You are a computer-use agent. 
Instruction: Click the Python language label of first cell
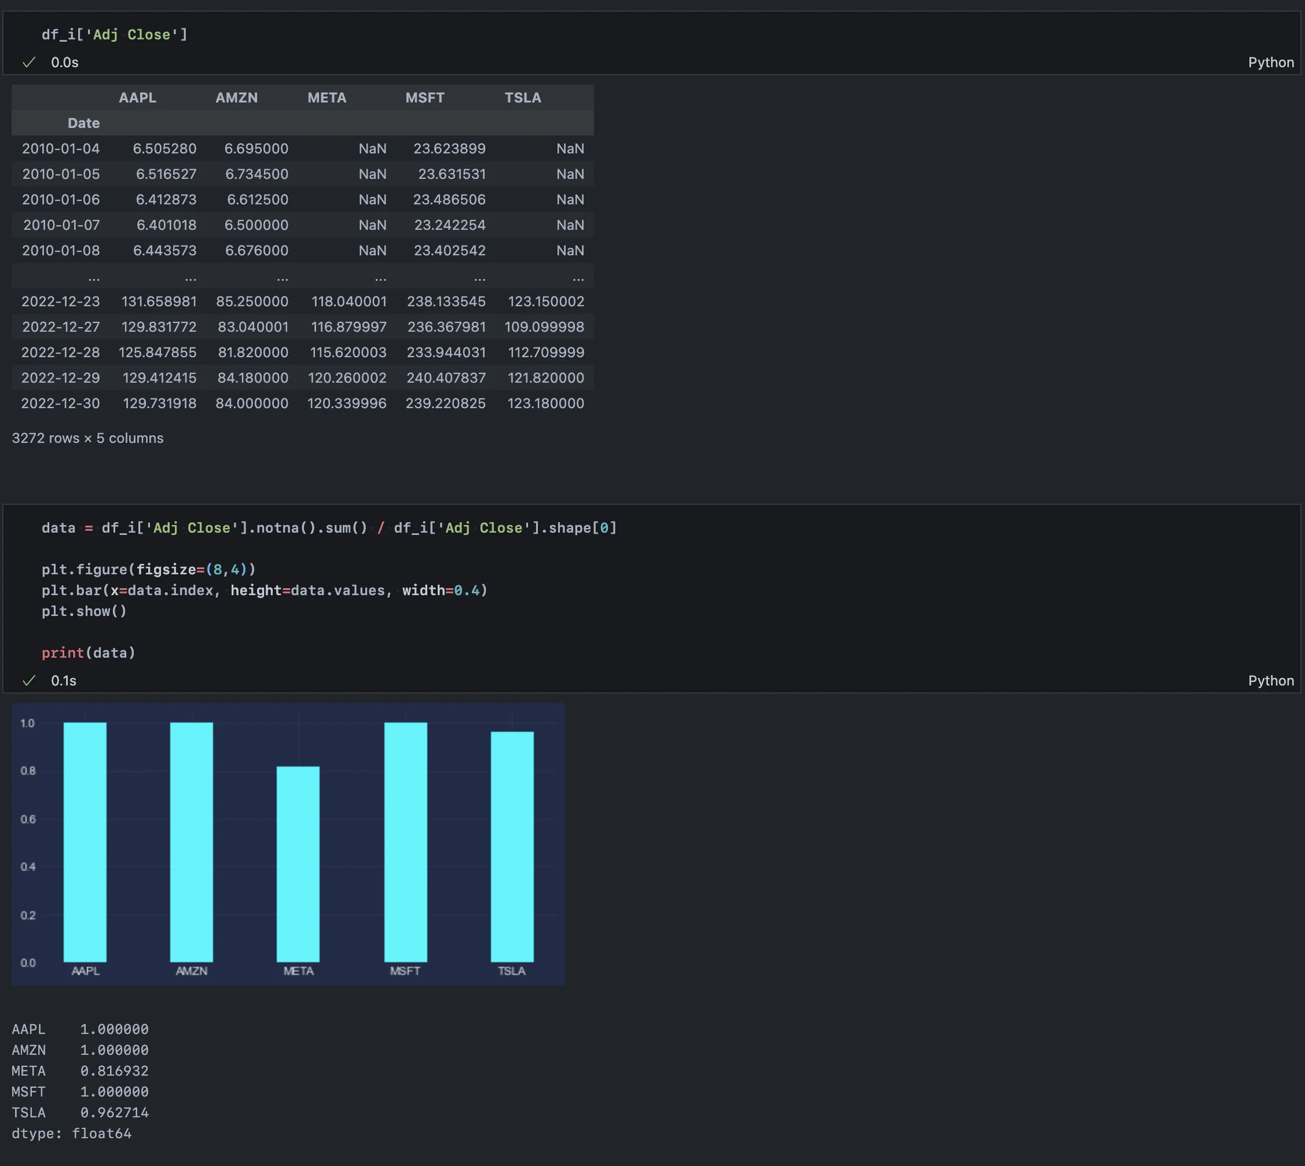tap(1270, 62)
